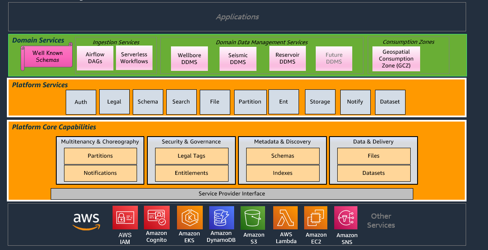The width and height of the screenshot is (488, 250).
Task: Open Geospatial Consumption Zone (GCZ) box
Action: click(x=396, y=59)
